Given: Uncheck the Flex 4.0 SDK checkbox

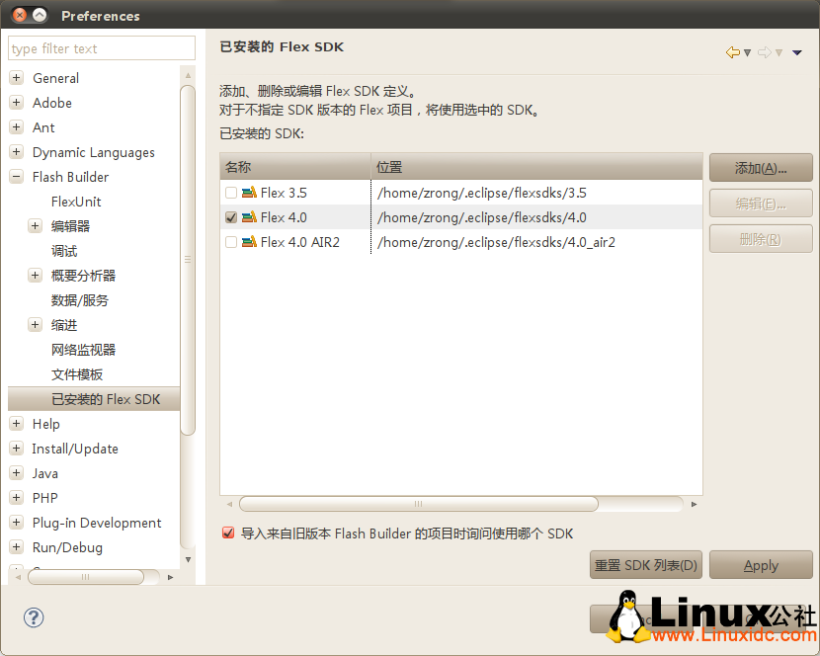Looking at the screenshot, I should point(231,217).
